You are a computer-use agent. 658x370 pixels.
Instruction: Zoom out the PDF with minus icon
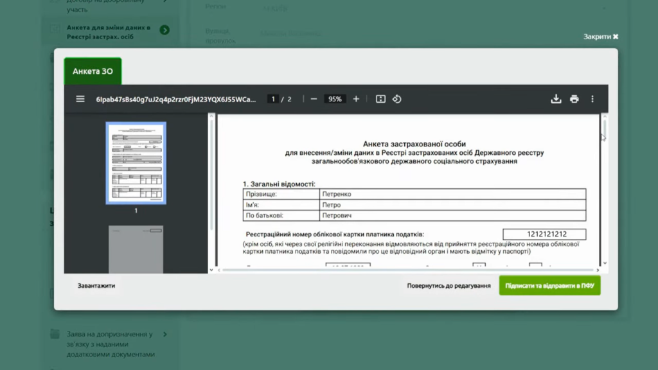coord(314,99)
